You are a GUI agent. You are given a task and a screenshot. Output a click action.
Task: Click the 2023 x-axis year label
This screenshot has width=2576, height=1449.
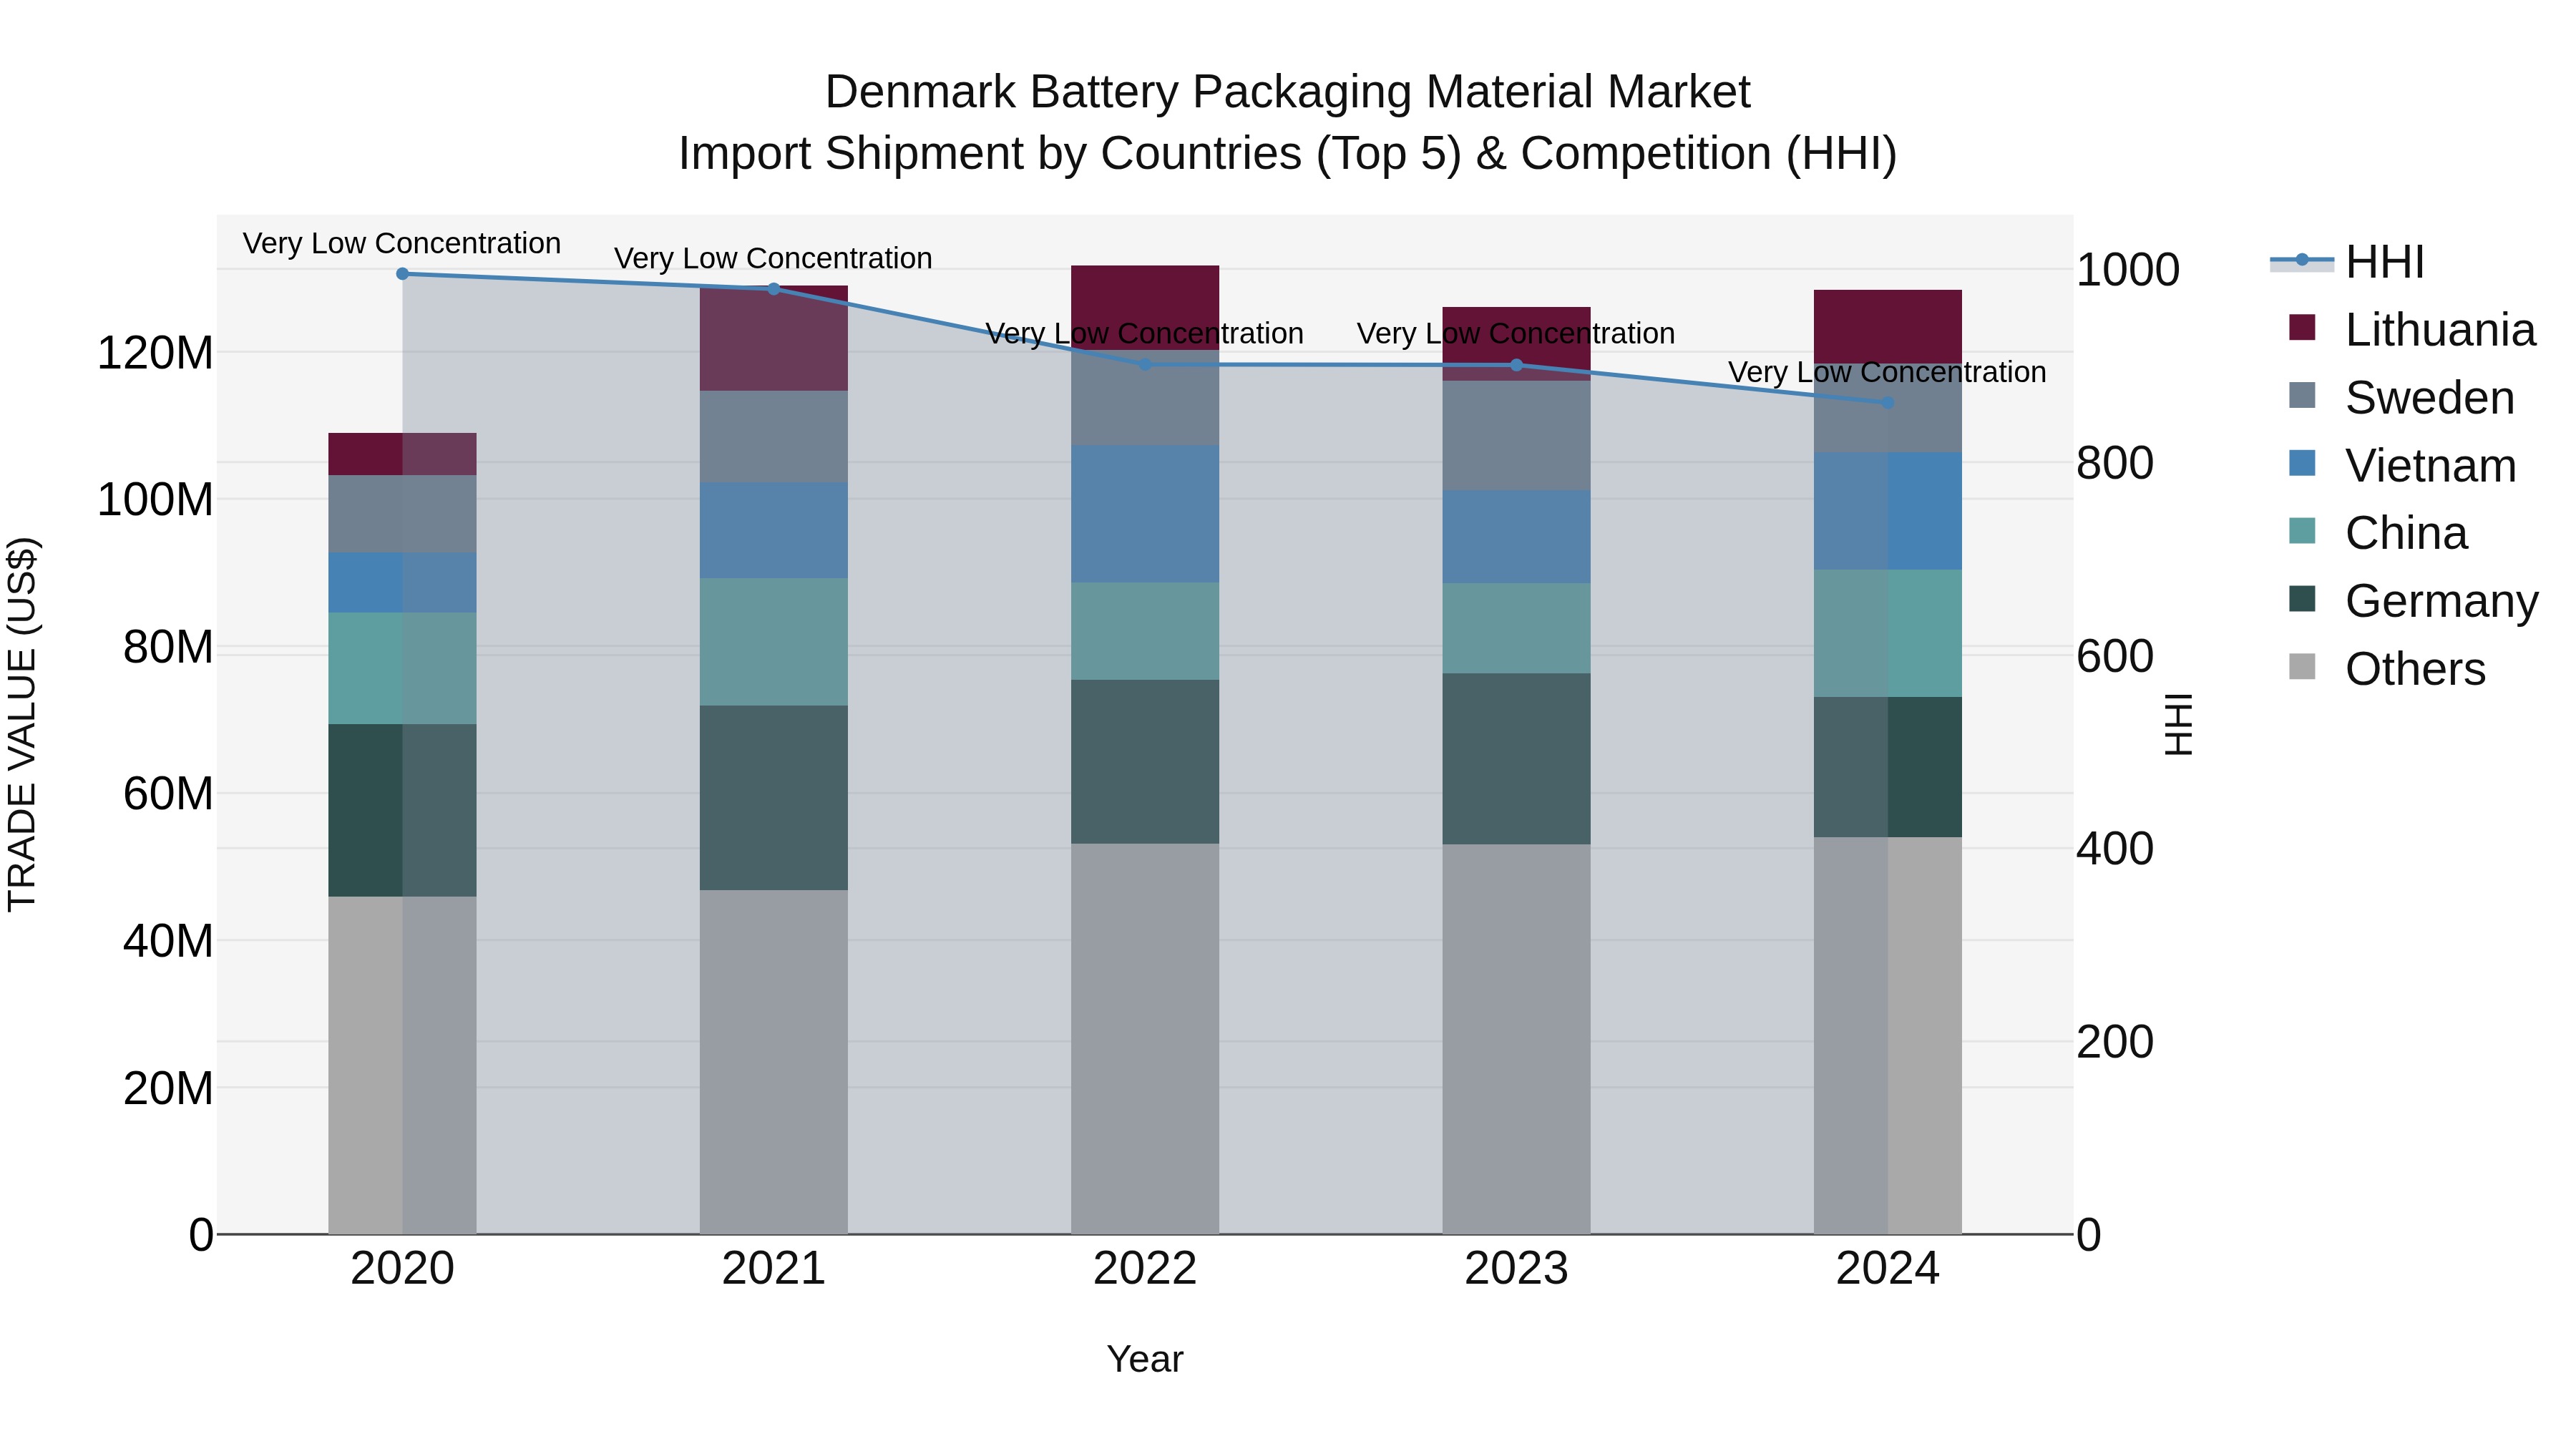(1516, 1269)
